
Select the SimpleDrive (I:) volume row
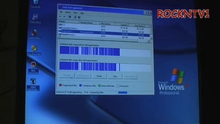click(x=104, y=36)
